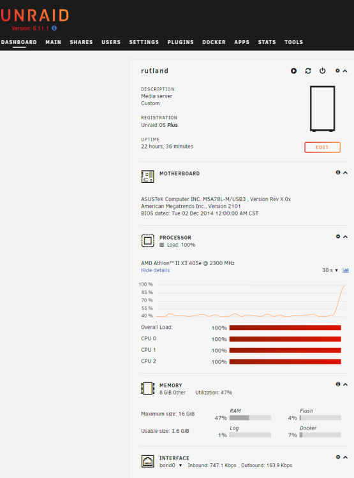Viewport: 354px width, 478px height.
Task: Click the shutdown power icon
Action: click(x=322, y=71)
